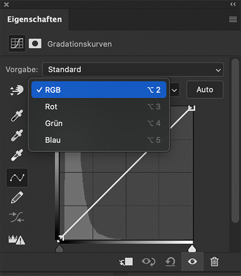
Task: Open the Vorgabe Standard dropdown
Action: coord(133,70)
